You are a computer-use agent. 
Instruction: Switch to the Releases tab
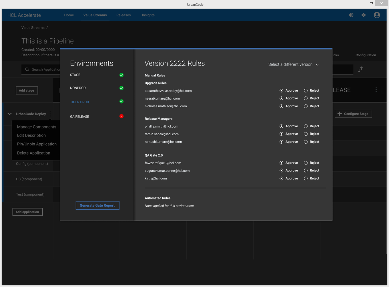point(123,15)
